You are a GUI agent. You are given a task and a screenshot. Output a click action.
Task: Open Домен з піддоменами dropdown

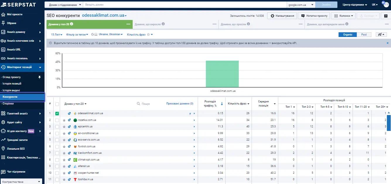point(64,5)
